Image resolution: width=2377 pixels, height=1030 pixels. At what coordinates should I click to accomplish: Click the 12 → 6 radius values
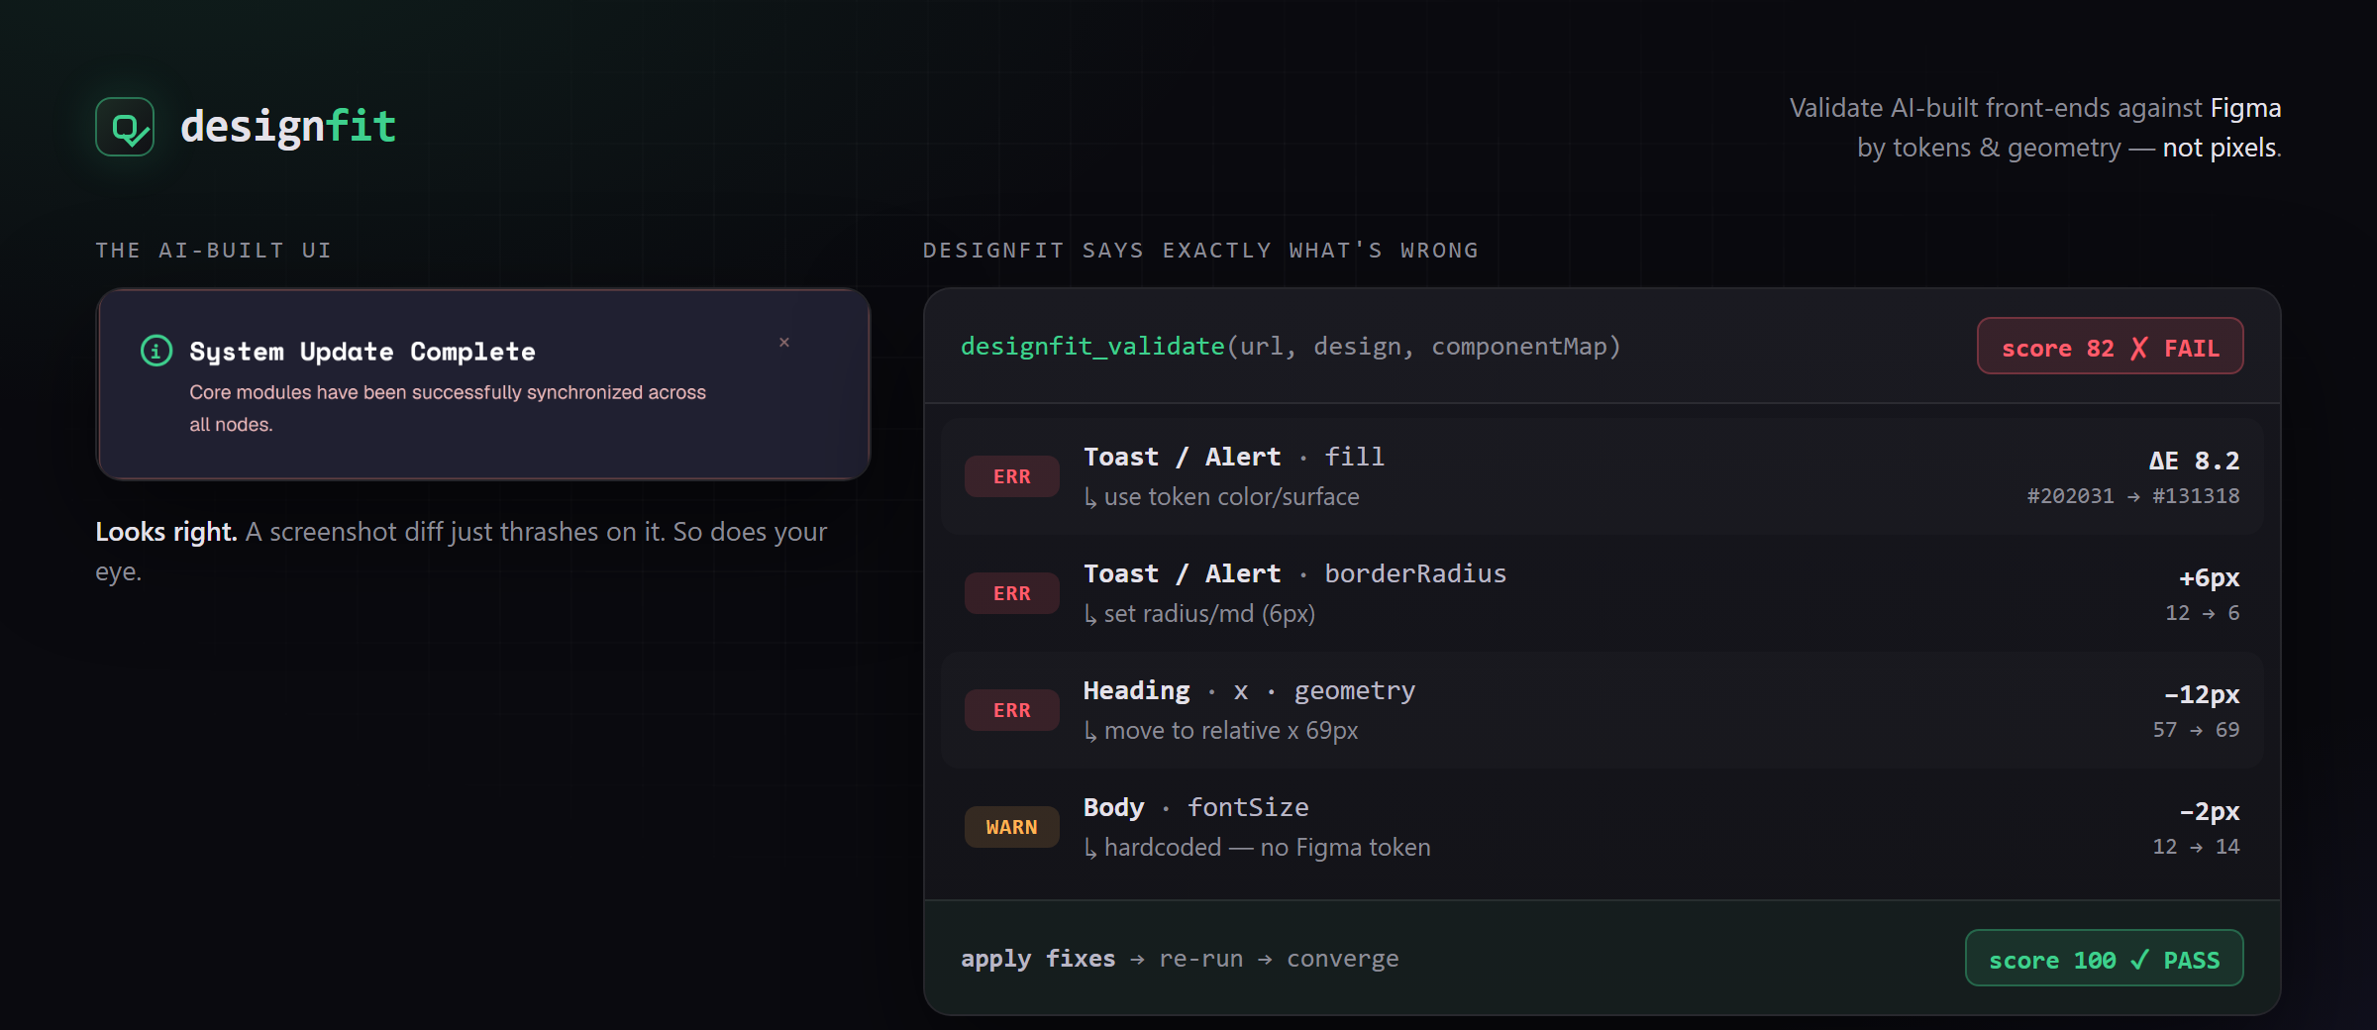click(x=2203, y=613)
